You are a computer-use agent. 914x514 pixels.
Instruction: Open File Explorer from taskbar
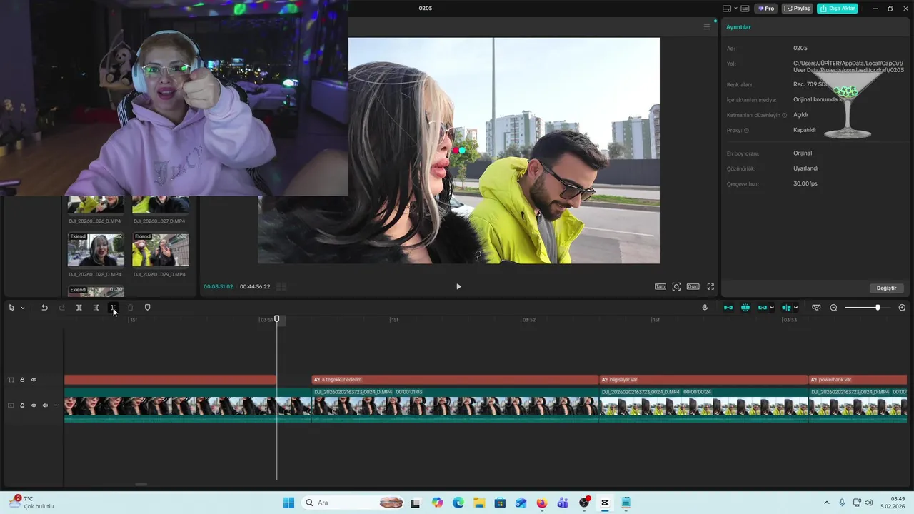(479, 503)
